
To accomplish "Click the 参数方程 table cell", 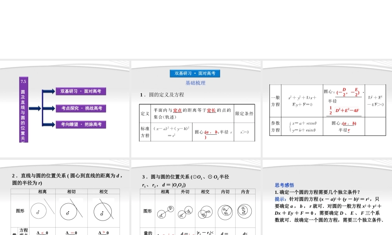I will [275, 127].
